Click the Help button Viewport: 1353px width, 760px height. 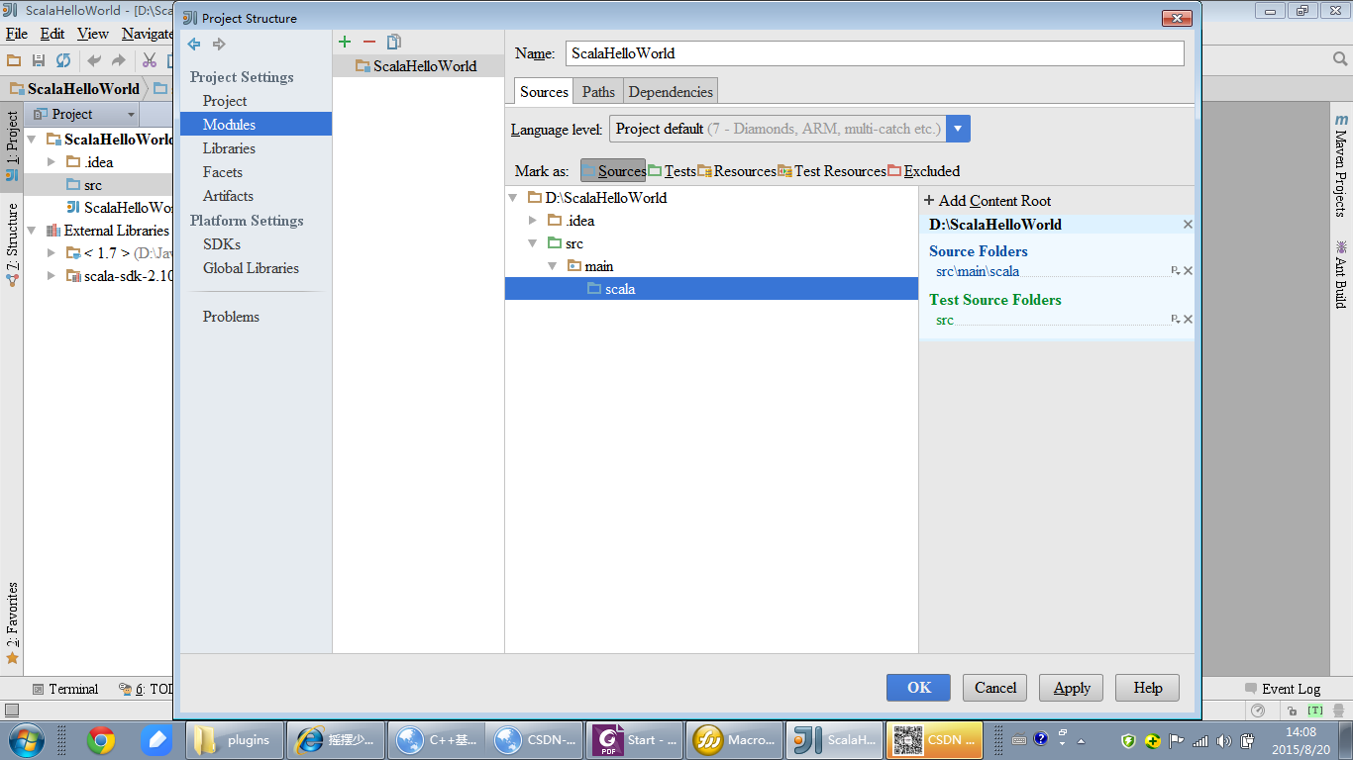coord(1148,688)
